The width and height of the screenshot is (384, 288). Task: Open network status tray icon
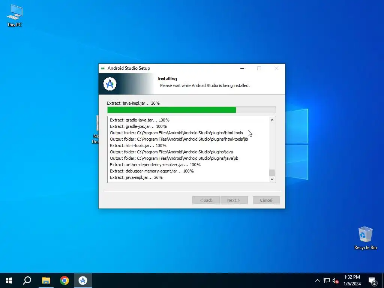pos(327,280)
